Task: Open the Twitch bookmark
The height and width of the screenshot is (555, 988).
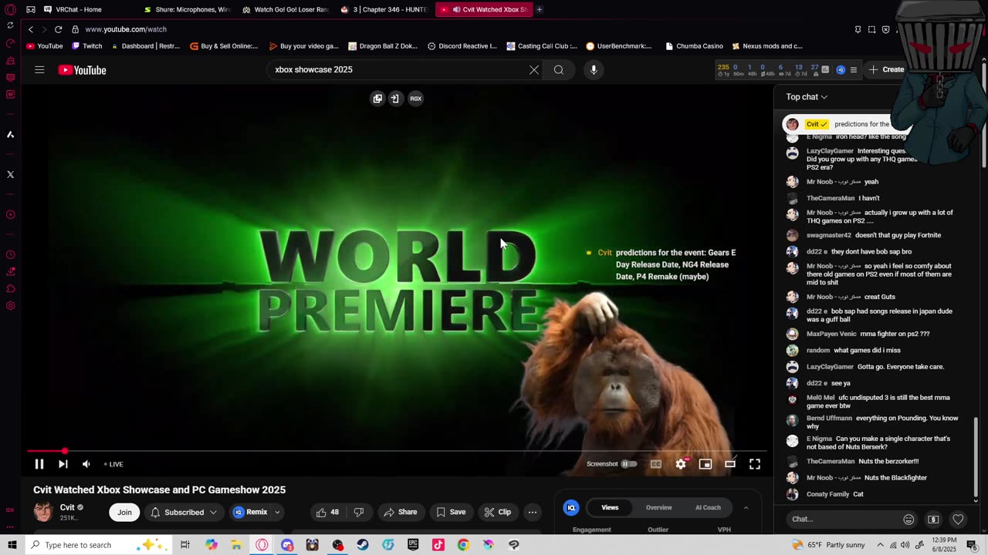Action: (87, 46)
